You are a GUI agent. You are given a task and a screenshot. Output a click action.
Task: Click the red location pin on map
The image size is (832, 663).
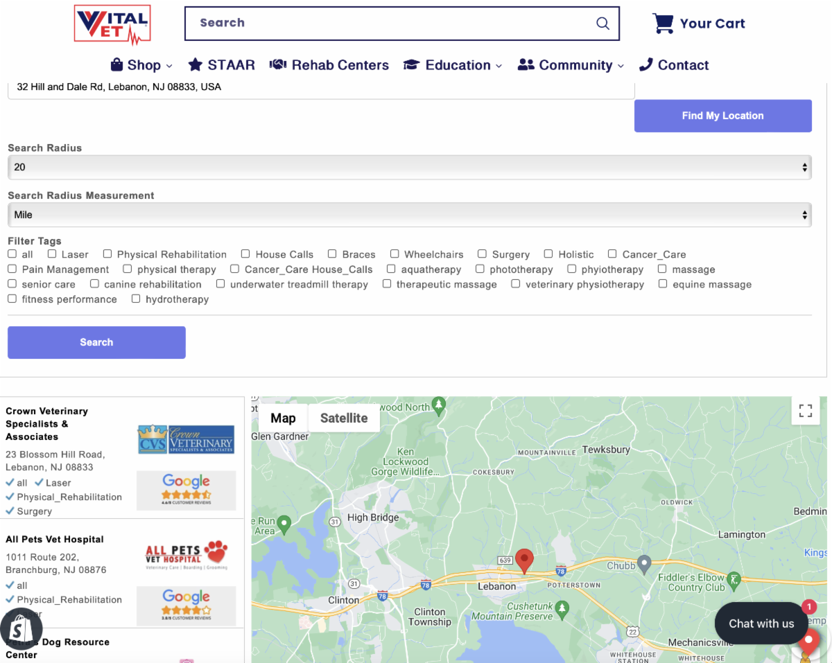click(525, 560)
